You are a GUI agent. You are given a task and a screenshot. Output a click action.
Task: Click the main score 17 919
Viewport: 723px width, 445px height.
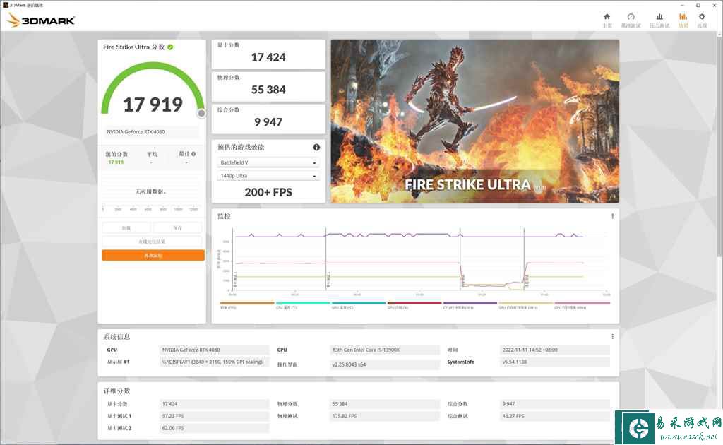153,105
